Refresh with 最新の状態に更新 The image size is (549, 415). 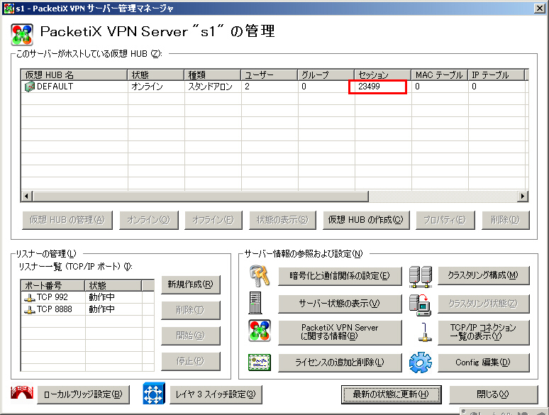(x=391, y=394)
